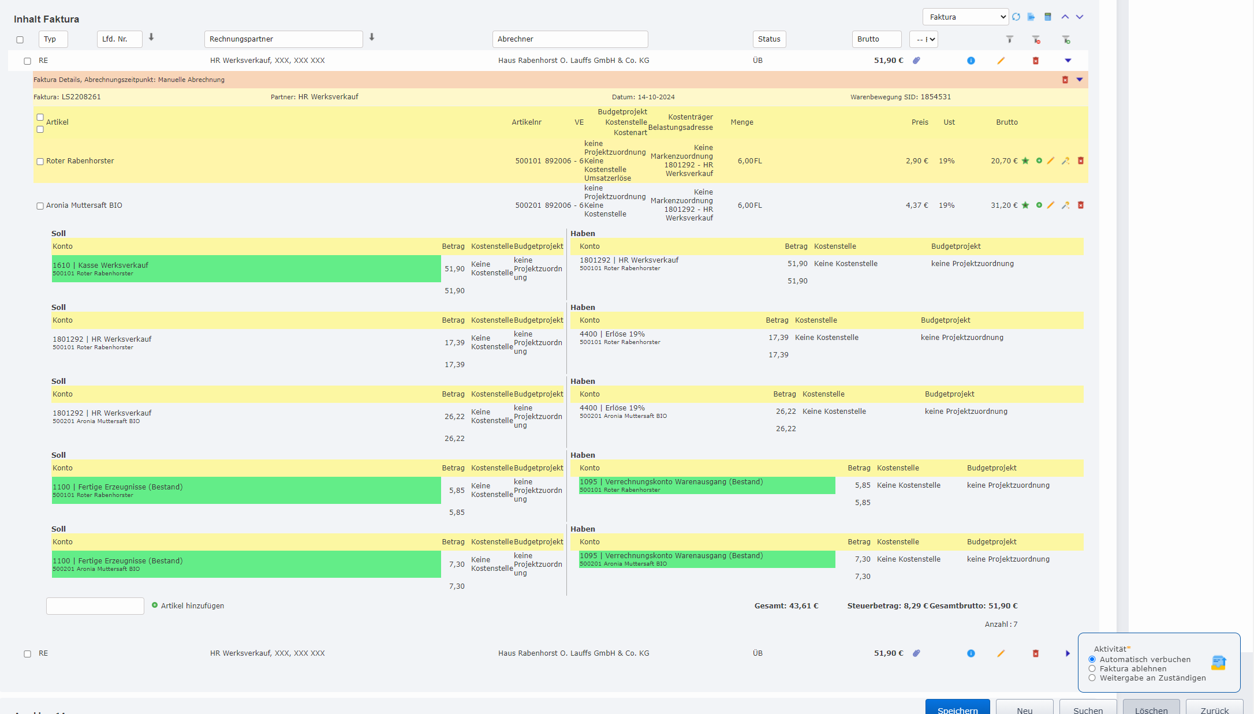Screen dimensions: 1254x714
Task: Click the Typ column header
Action: 53,39
